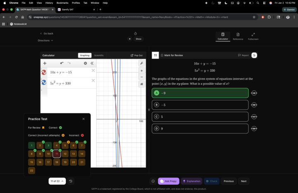The image size is (298, 193).
Task: Zoom in on the graph
Action: [x=142, y=71]
